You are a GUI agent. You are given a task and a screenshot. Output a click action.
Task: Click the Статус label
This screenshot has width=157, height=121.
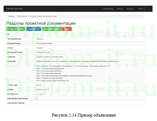tap(10, 48)
